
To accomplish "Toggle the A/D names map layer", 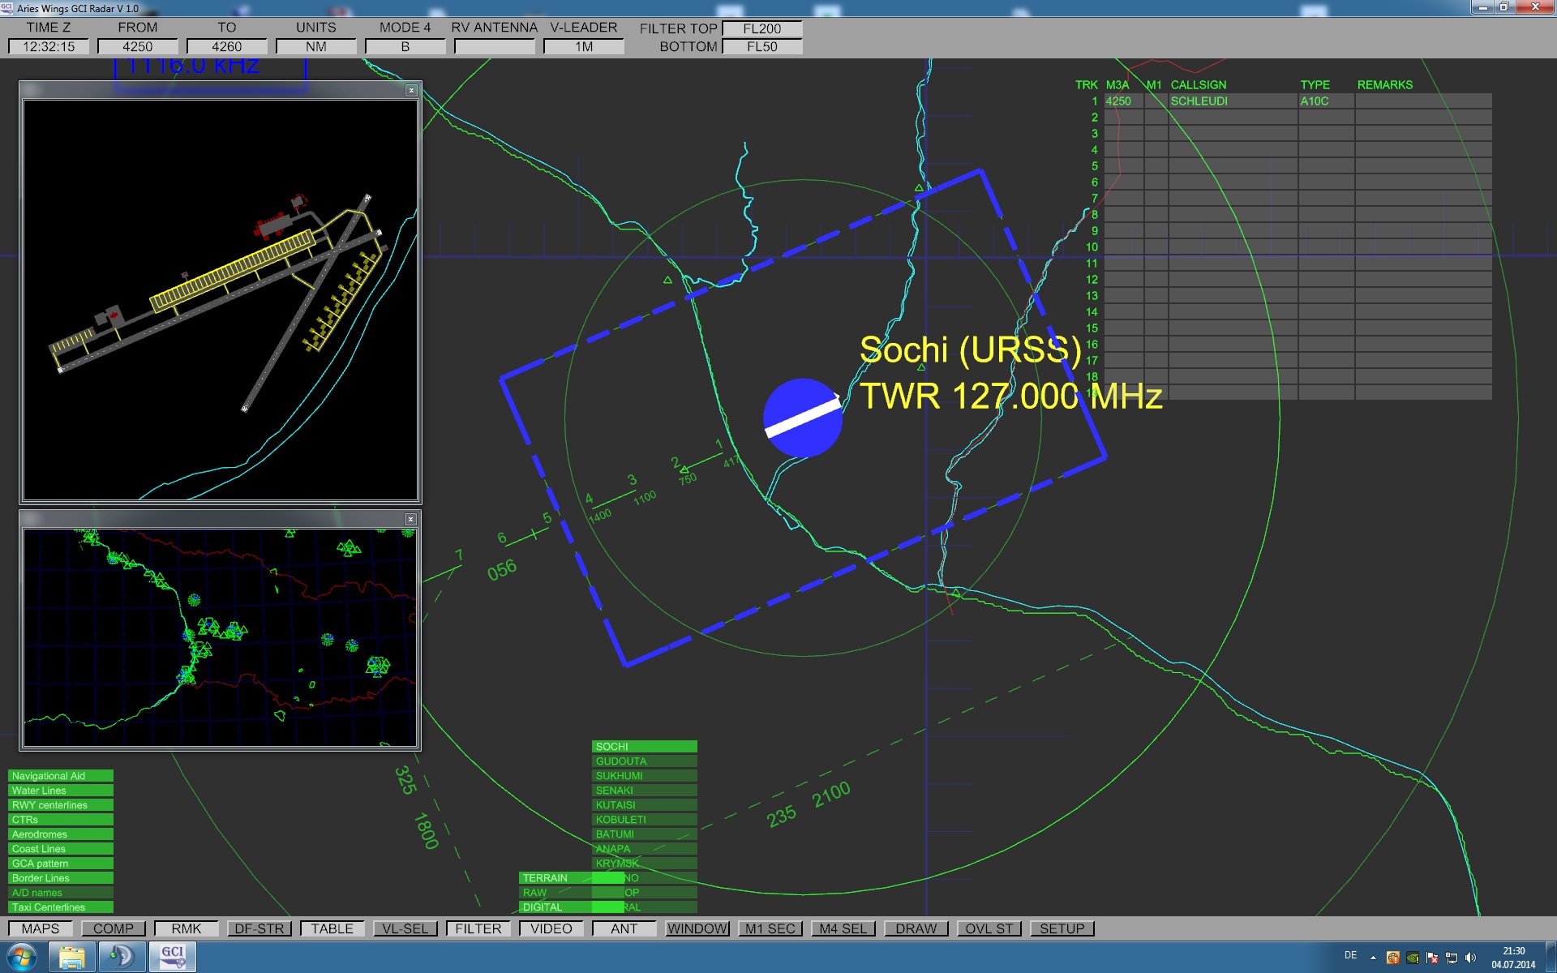I will tap(61, 893).
